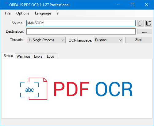Click the add source folder icon

(149, 23)
